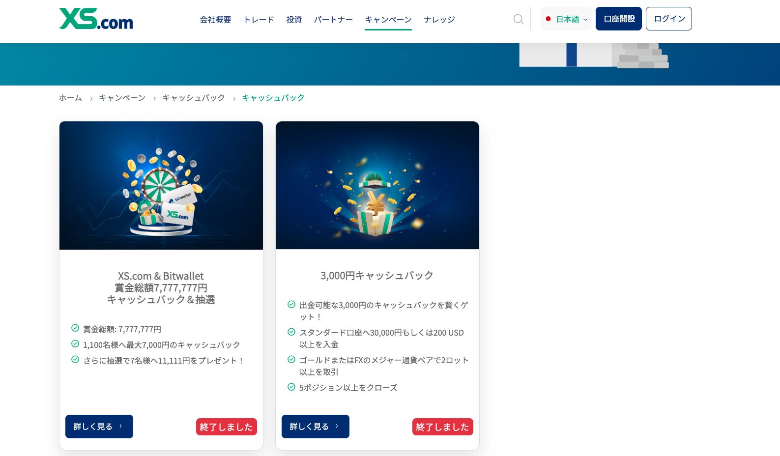
Task: Click the XS.com logo
Action: (x=96, y=19)
